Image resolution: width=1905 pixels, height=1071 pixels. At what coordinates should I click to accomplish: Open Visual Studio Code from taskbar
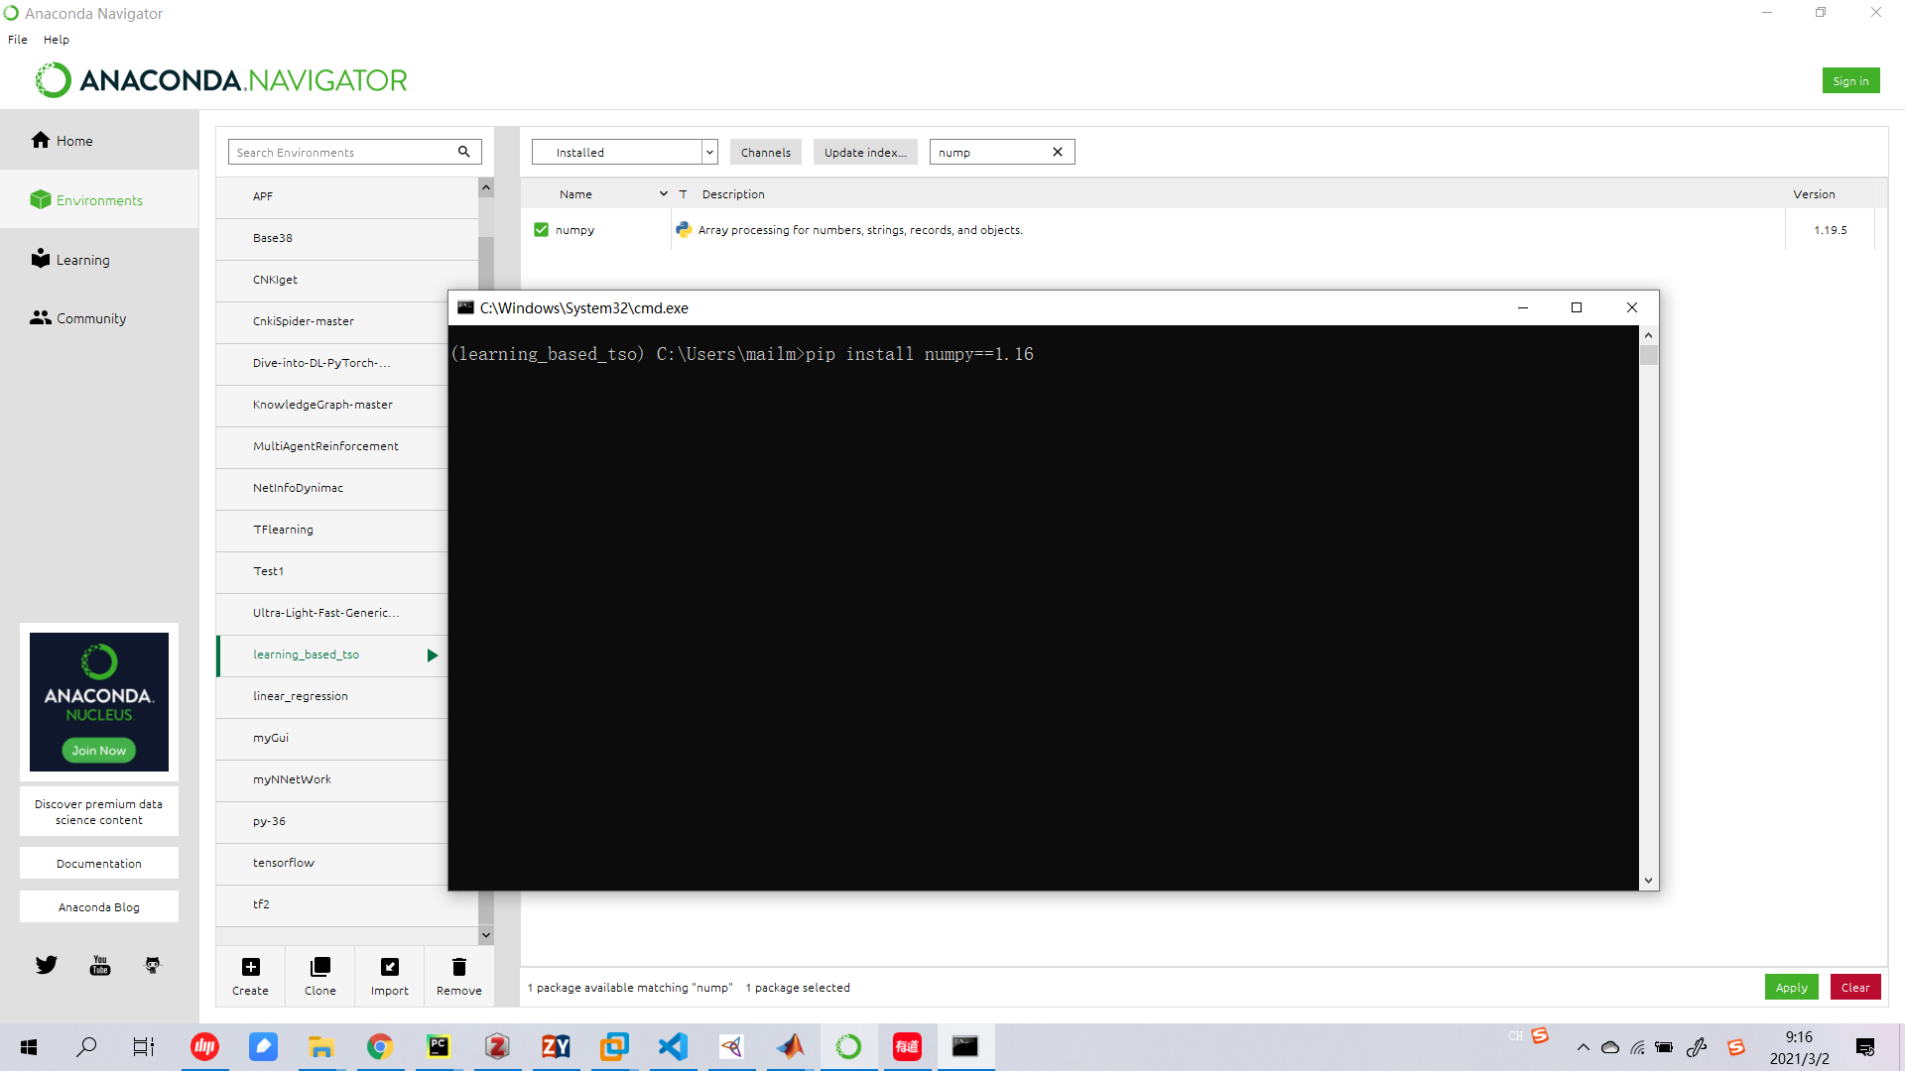pyautogui.click(x=673, y=1046)
